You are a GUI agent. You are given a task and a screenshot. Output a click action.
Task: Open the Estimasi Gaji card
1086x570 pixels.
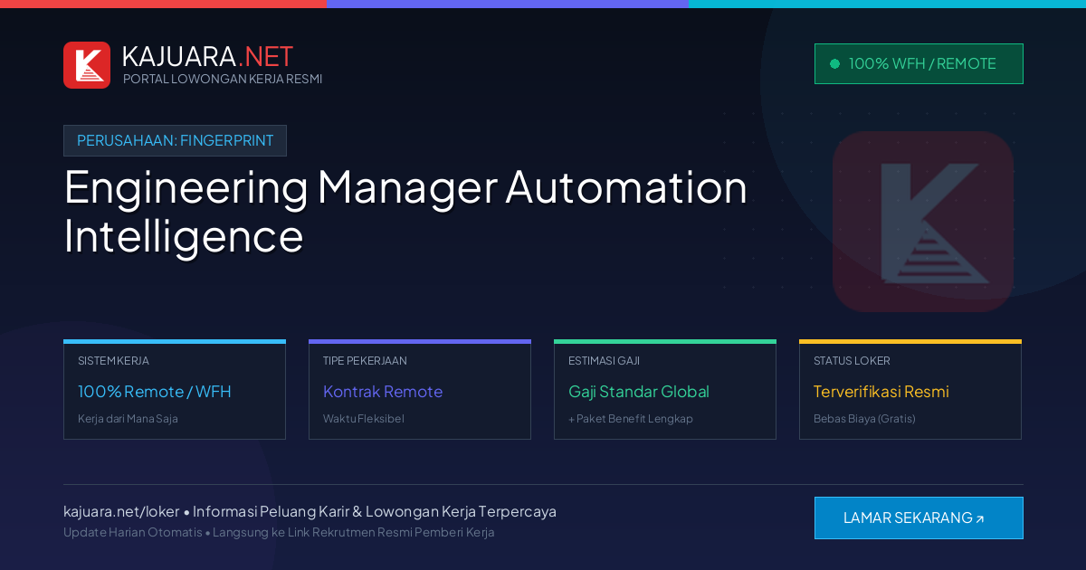coord(665,389)
